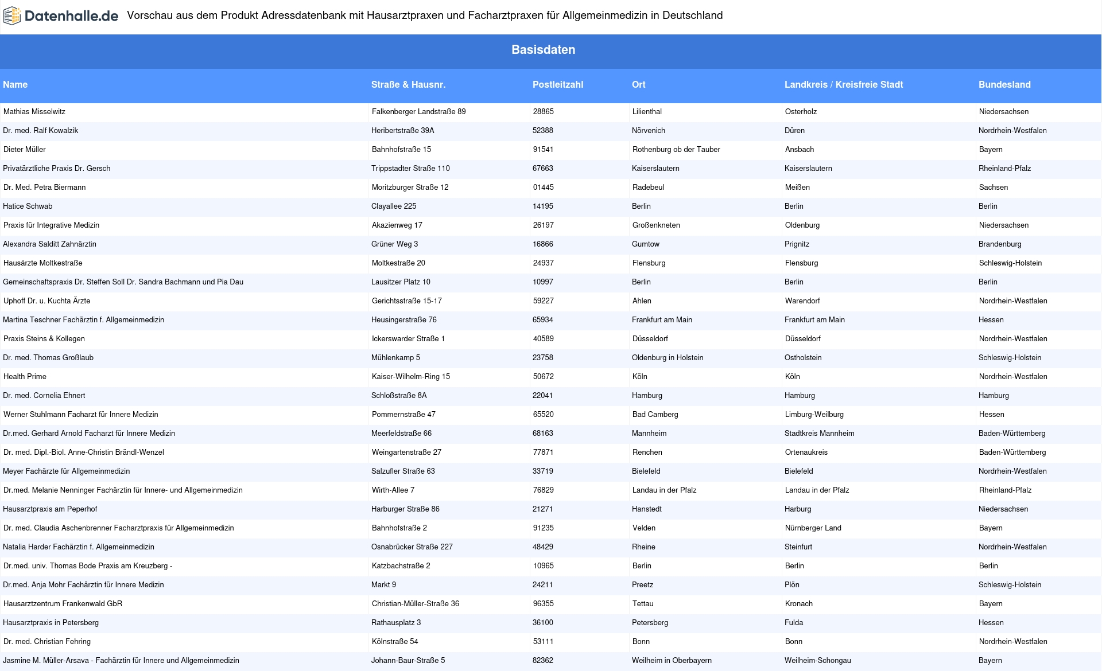Select Dr. med. Thomas Großlaub
This screenshot has height=671, width=1102.
(x=48, y=357)
